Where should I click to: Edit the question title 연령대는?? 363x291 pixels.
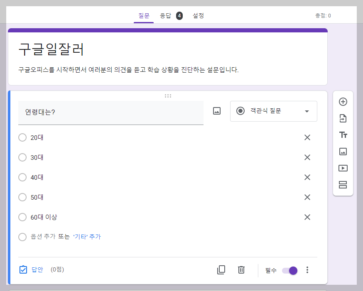(x=110, y=112)
